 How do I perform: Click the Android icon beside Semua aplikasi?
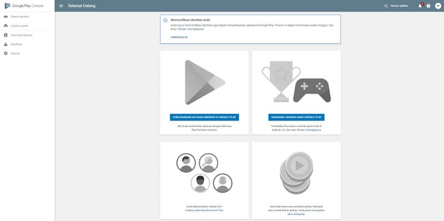pyautogui.click(x=6, y=17)
